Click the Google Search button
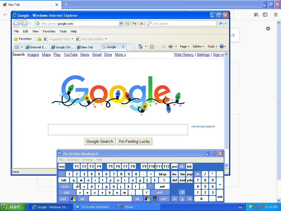 pyautogui.click(x=100, y=141)
